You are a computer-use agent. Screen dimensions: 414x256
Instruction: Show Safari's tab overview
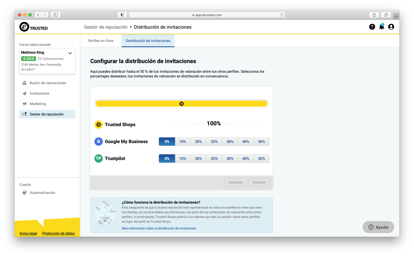click(386, 15)
